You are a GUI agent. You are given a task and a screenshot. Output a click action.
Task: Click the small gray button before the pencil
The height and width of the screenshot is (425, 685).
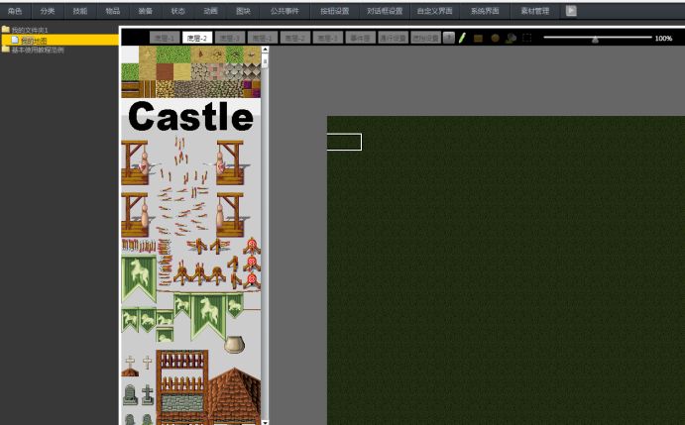(x=449, y=38)
